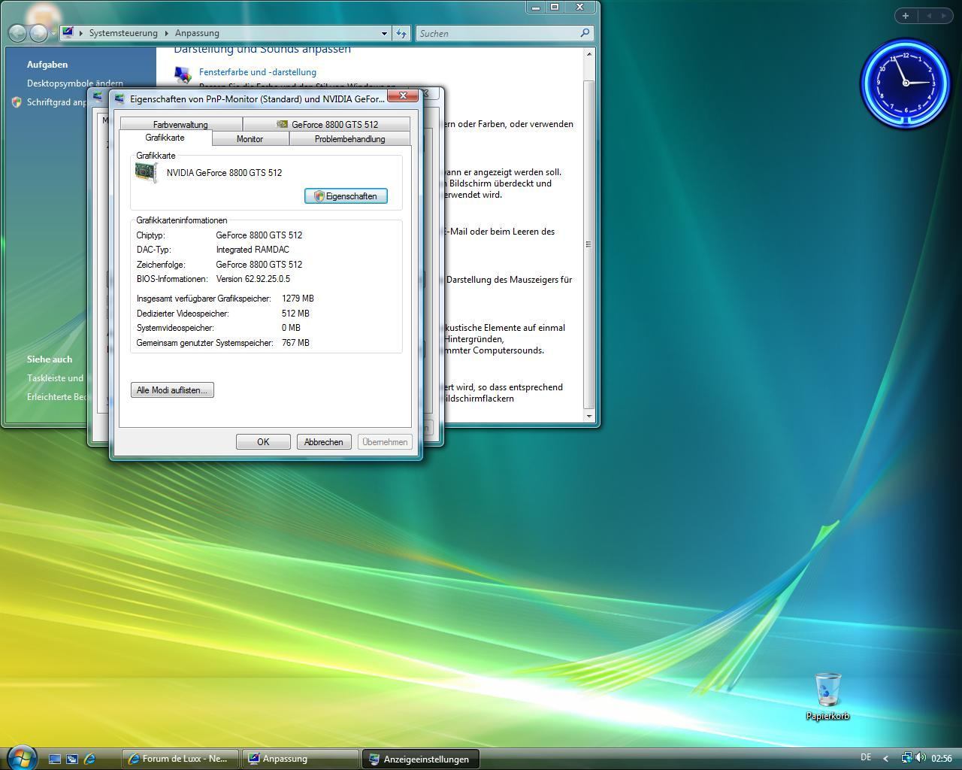Switch to the Monitor tab

(250, 139)
